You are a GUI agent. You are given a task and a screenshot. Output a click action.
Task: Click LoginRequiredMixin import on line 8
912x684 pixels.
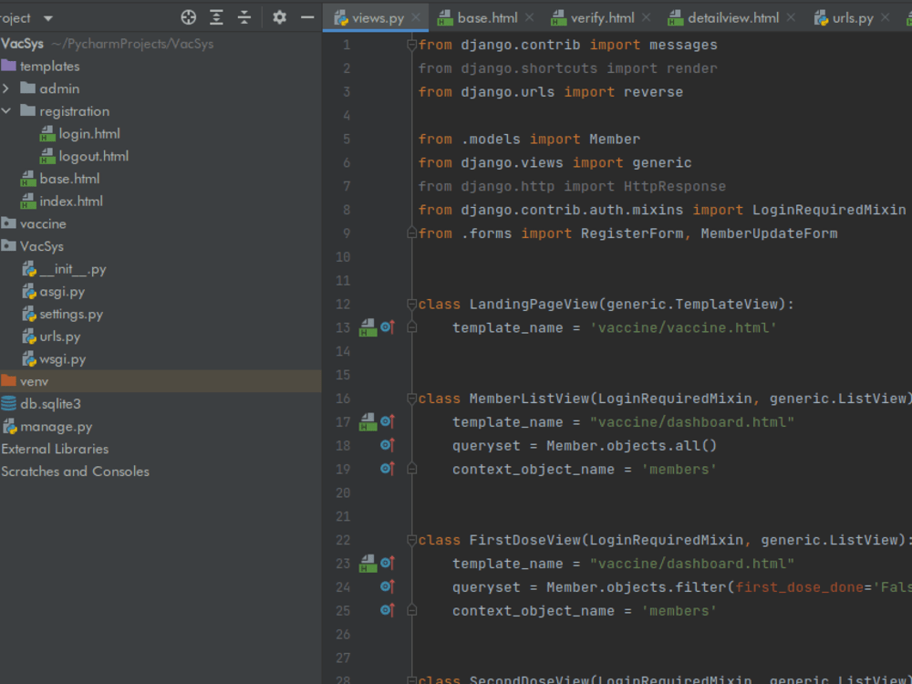pyautogui.click(x=829, y=210)
